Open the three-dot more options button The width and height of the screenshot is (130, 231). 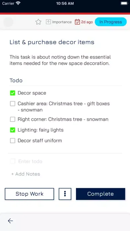65,194
